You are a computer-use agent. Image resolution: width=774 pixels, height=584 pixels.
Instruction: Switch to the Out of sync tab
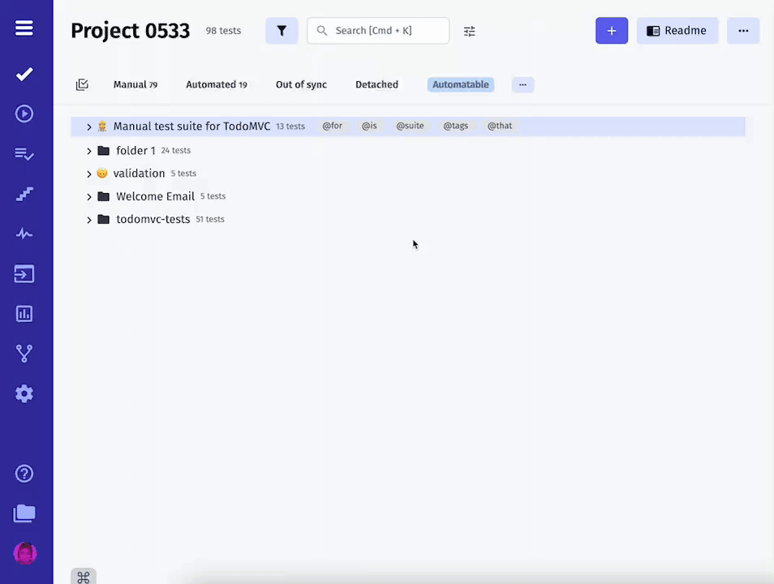301,84
